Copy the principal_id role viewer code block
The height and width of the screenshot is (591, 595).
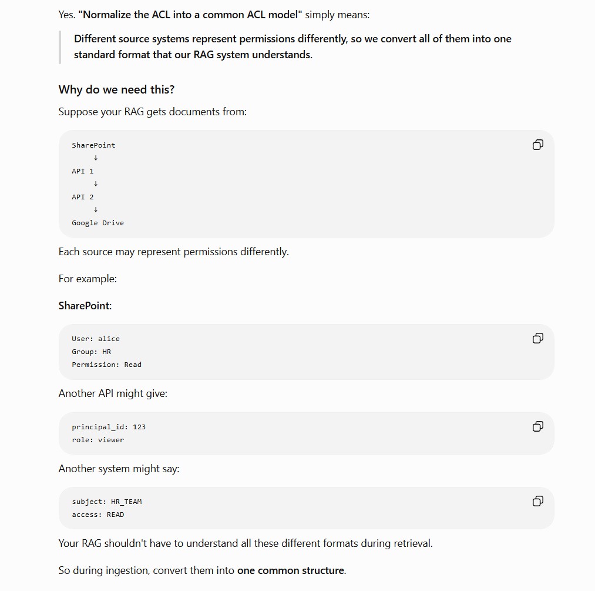pos(537,426)
